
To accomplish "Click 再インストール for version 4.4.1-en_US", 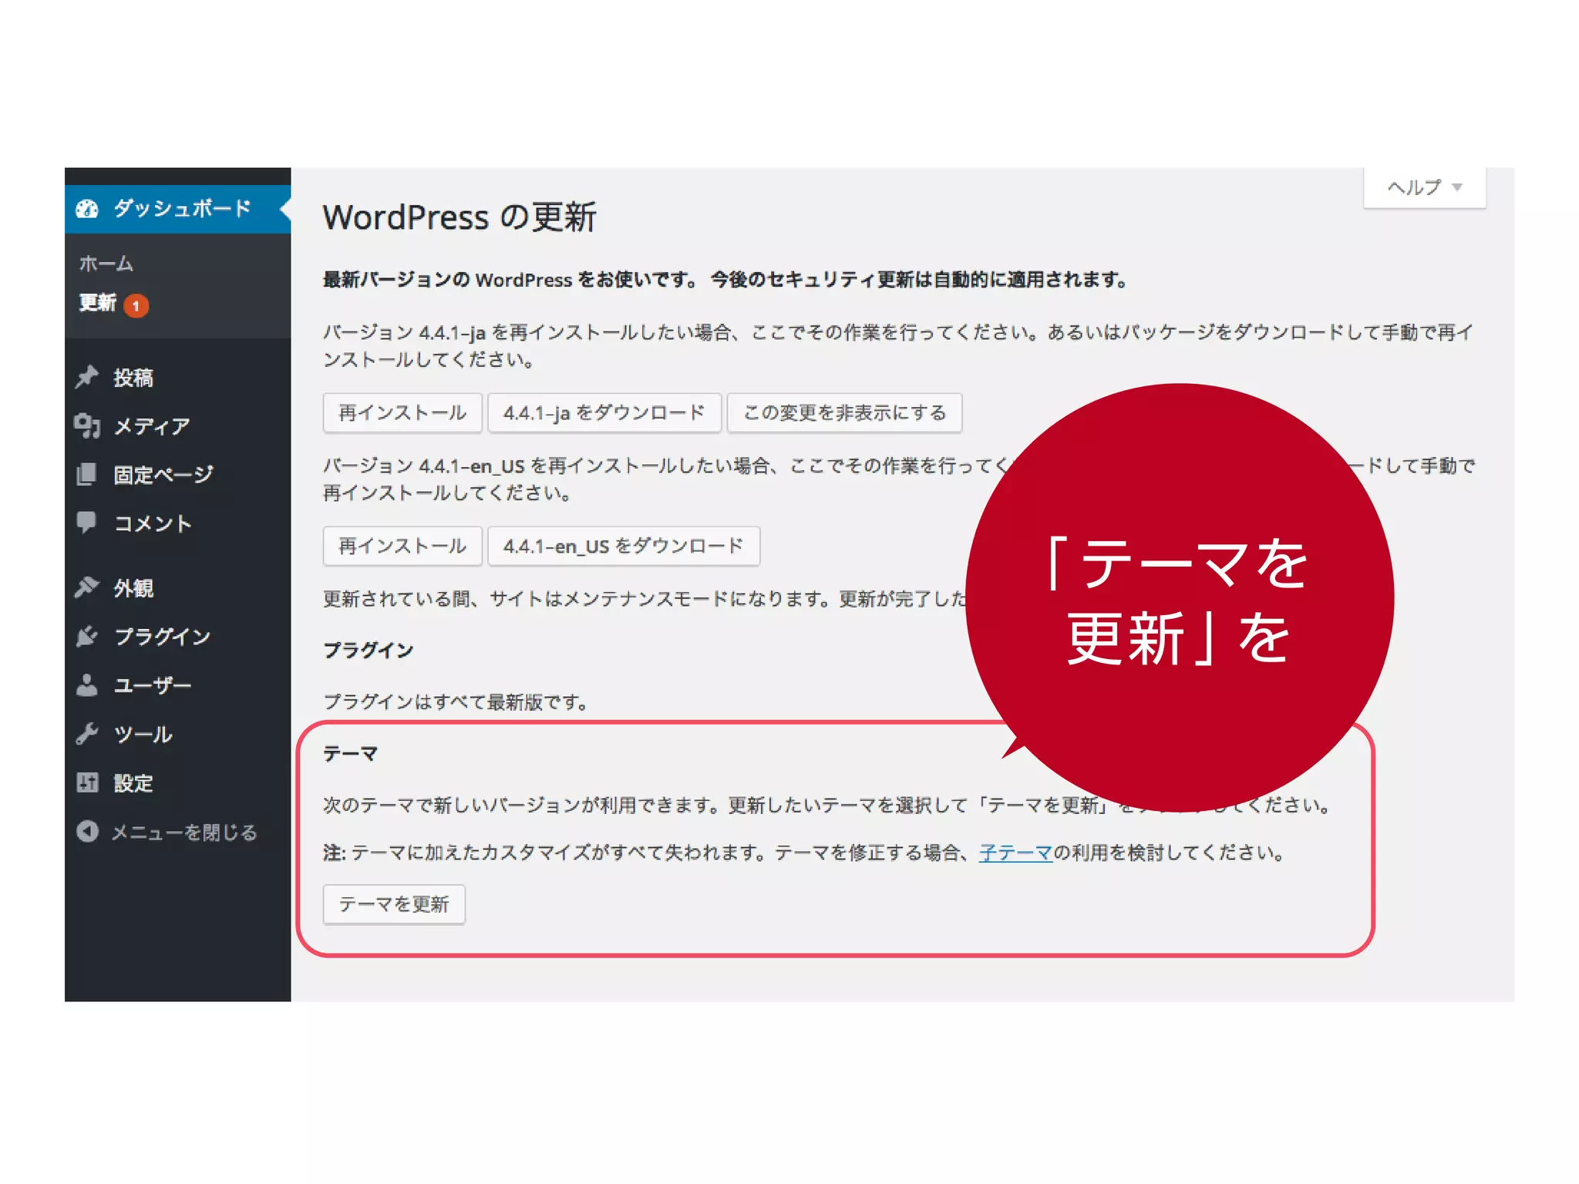I will (402, 546).
